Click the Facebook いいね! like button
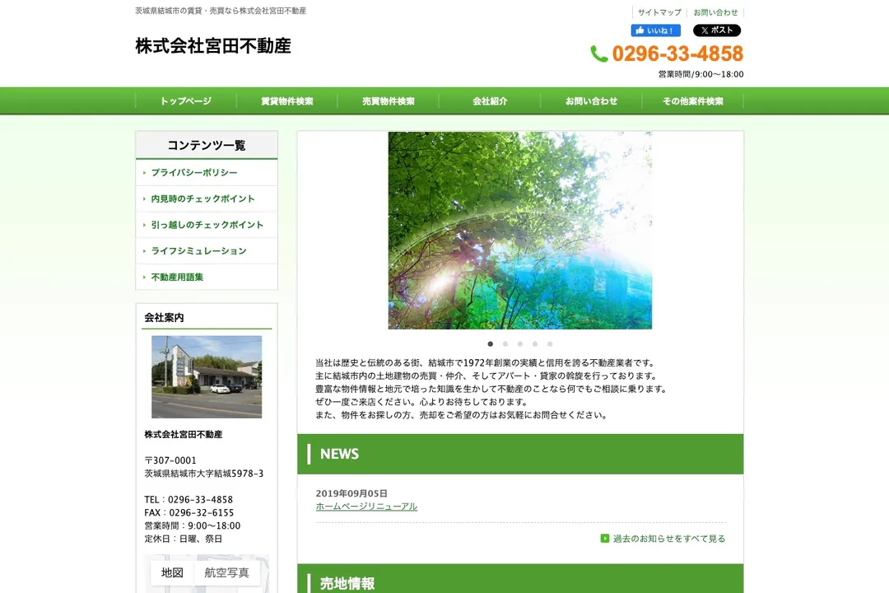The width and height of the screenshot is (889, 593). (x=655, y=30)
